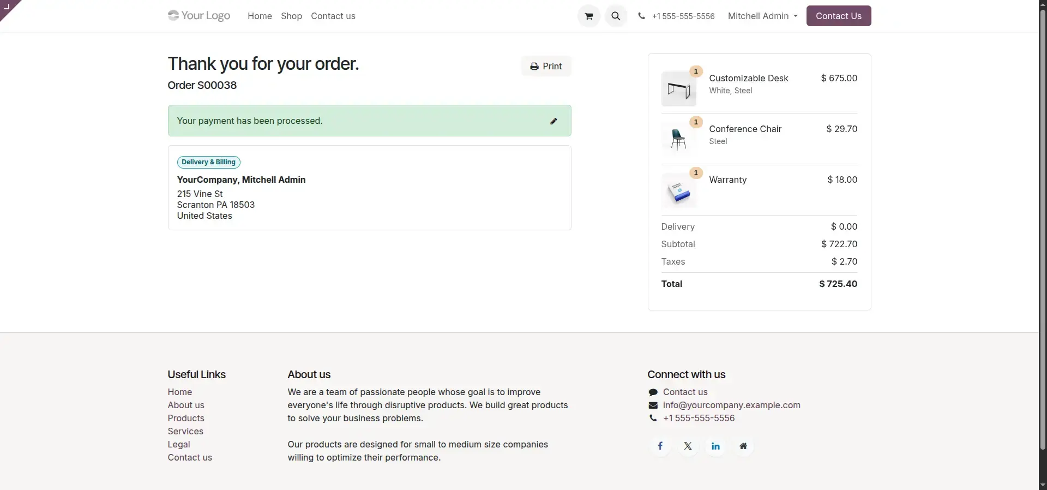
Task: Open the LinkedIn social icon
Action: (x=715, y=446)
